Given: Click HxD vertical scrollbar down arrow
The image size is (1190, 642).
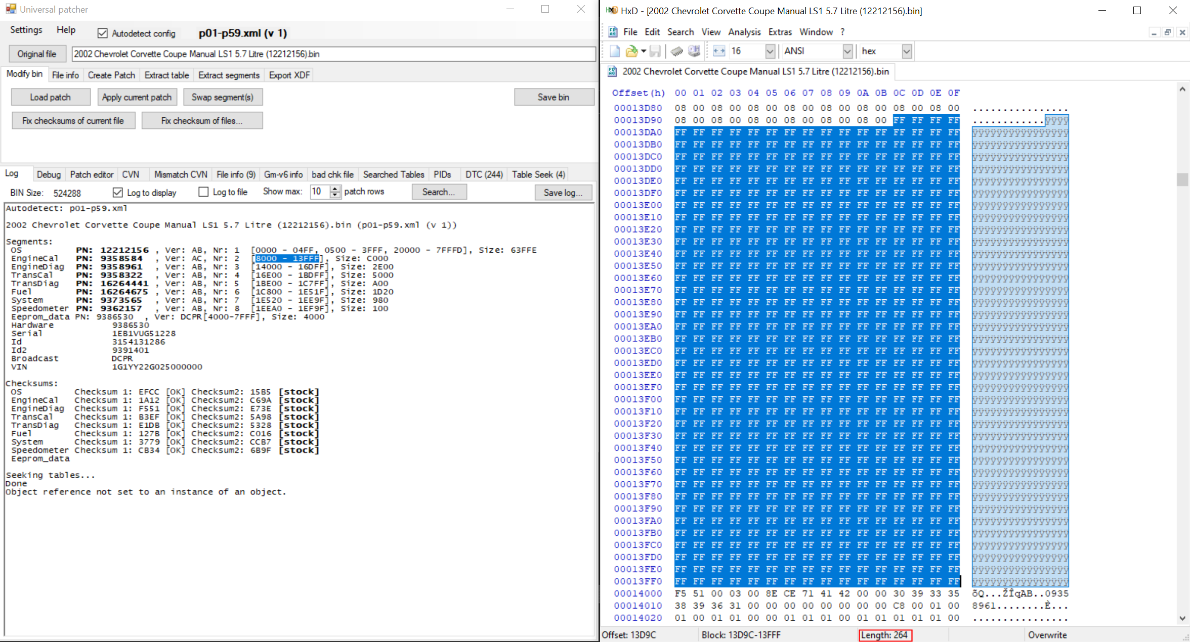Looking at the screenshot, I should coord(1182,618).
